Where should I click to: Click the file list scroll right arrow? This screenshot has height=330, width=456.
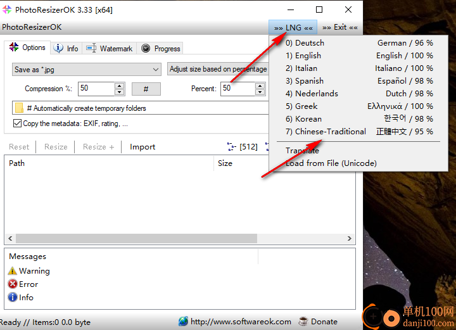pos(349,238)
